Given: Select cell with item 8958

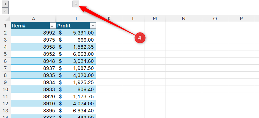Looking at the screenshot, I should [33, 47].
